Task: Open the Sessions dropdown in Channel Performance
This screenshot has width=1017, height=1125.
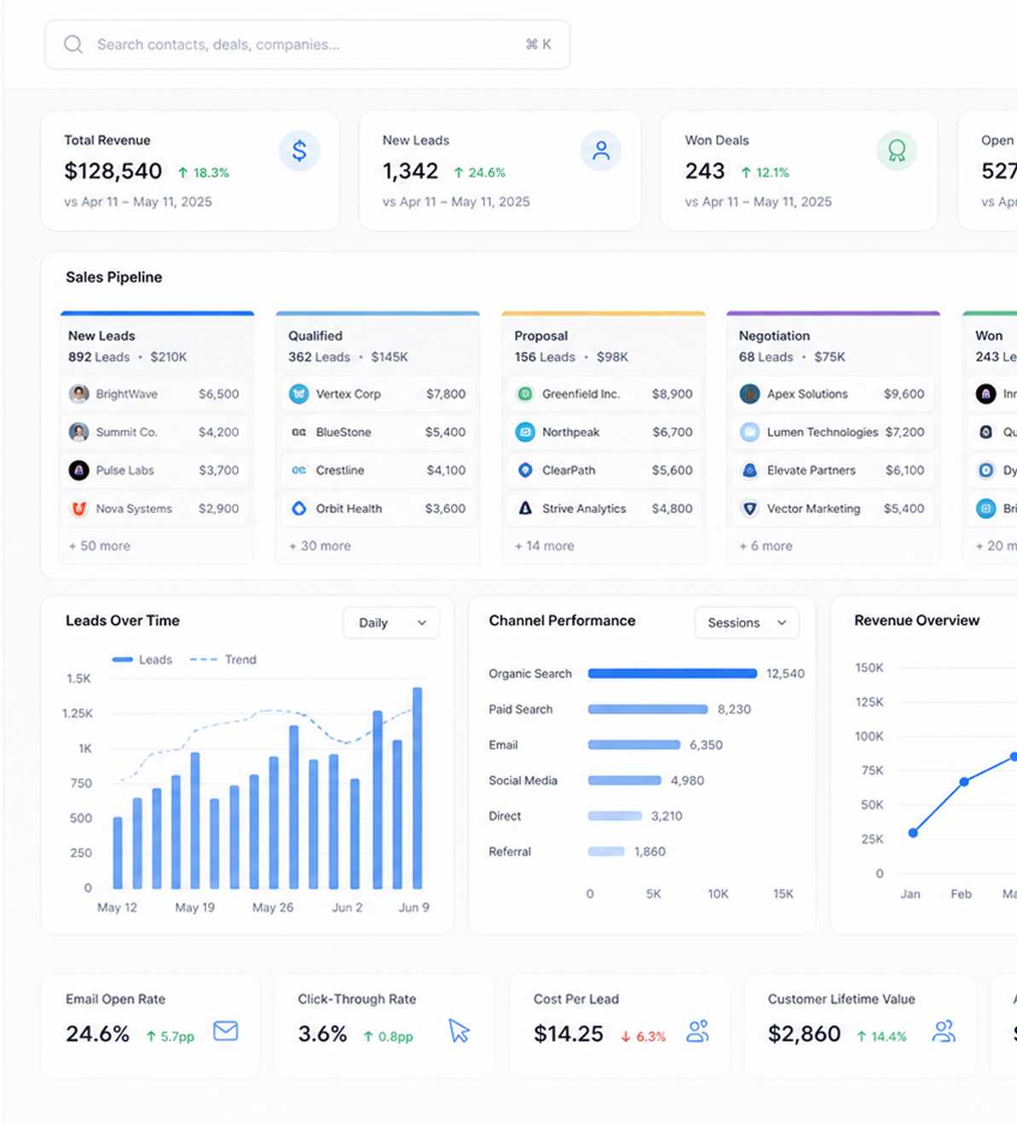Action: (x=747, y=623)
